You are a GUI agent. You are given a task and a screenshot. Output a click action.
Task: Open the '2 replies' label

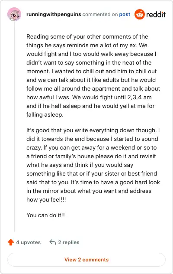click(69, 242)
